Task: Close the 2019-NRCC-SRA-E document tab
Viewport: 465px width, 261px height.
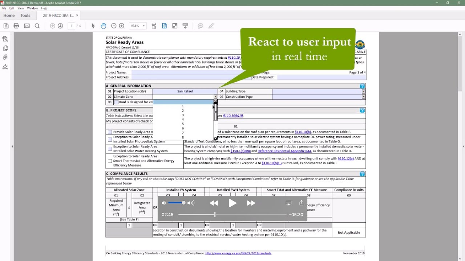Action: pos(77,16)
